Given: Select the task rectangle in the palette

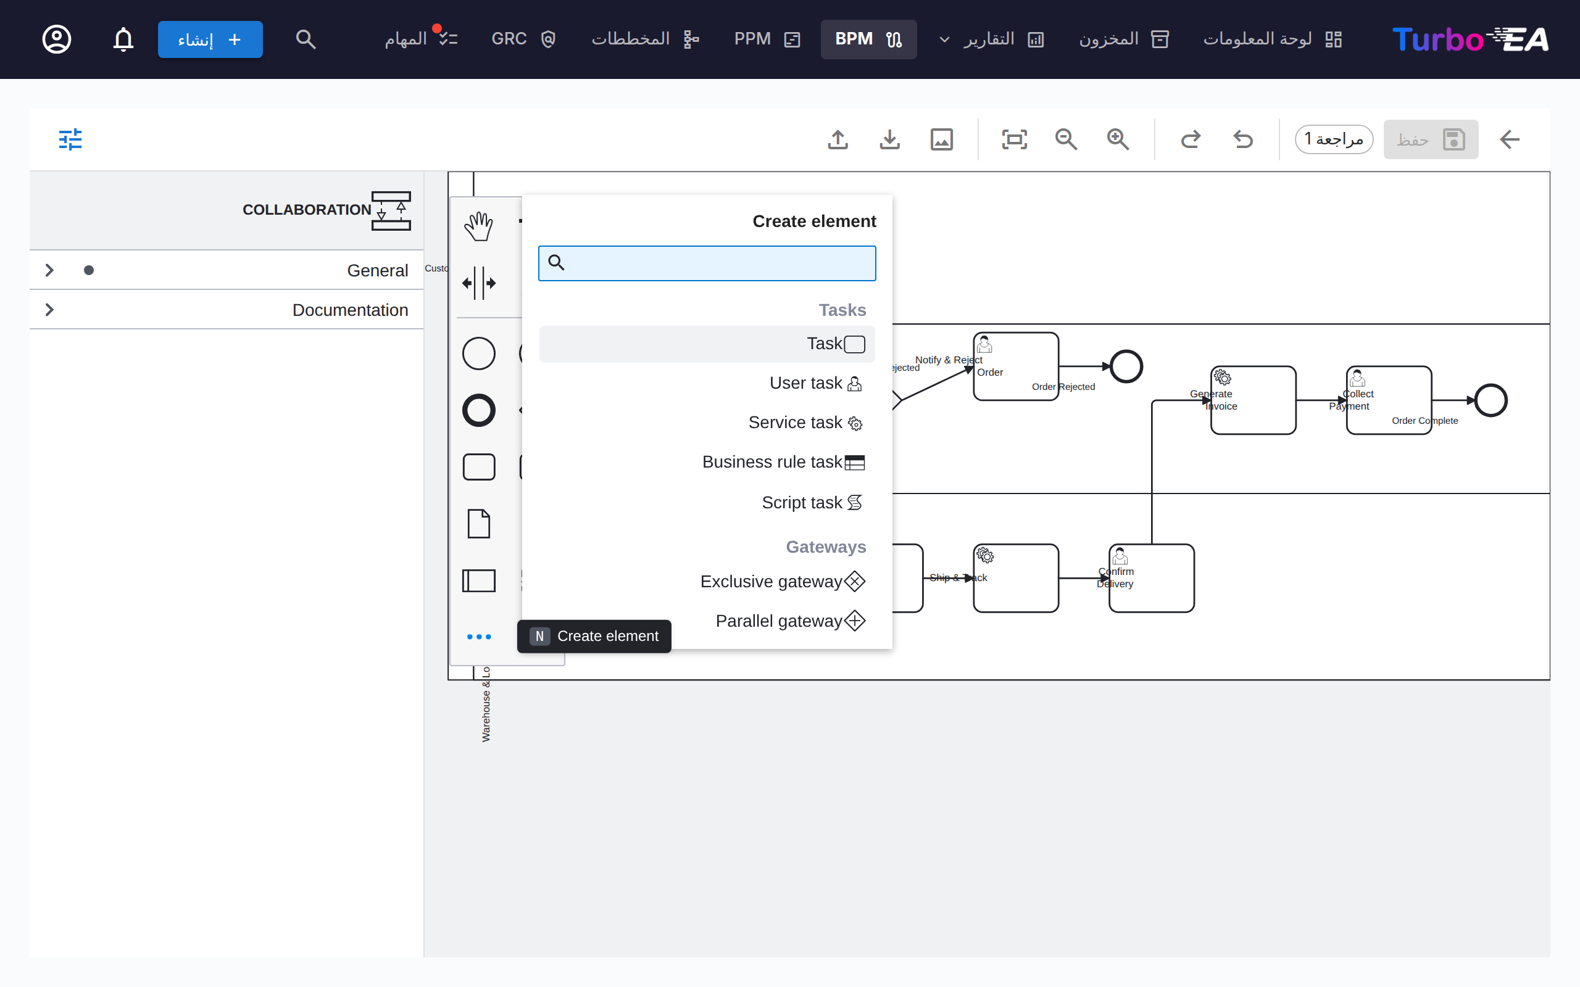Looking at the screenshot, I should click(x=478, y=468).
